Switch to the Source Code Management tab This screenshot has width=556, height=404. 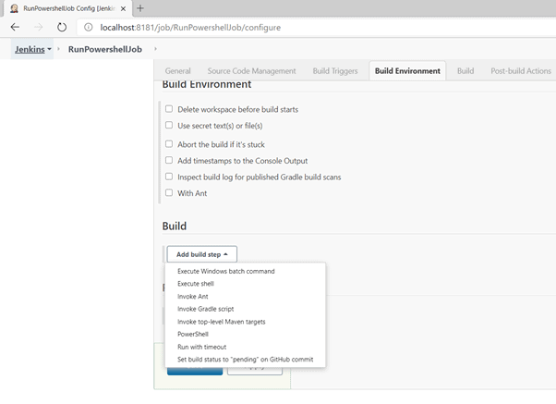(x=251, y=71)
